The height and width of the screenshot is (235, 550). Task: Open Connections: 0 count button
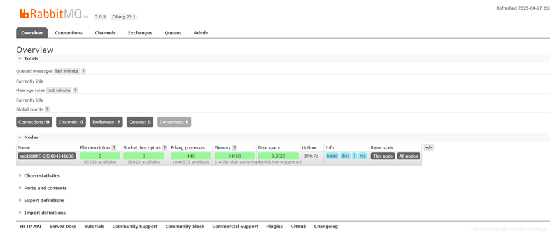34,122
